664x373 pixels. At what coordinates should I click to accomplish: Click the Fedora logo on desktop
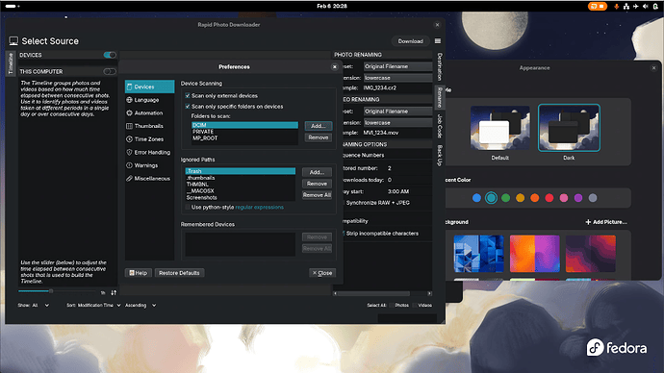tap(617, 348)
